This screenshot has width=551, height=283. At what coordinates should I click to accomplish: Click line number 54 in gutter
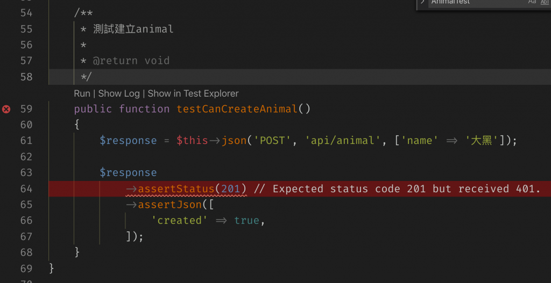coord(26,13)
